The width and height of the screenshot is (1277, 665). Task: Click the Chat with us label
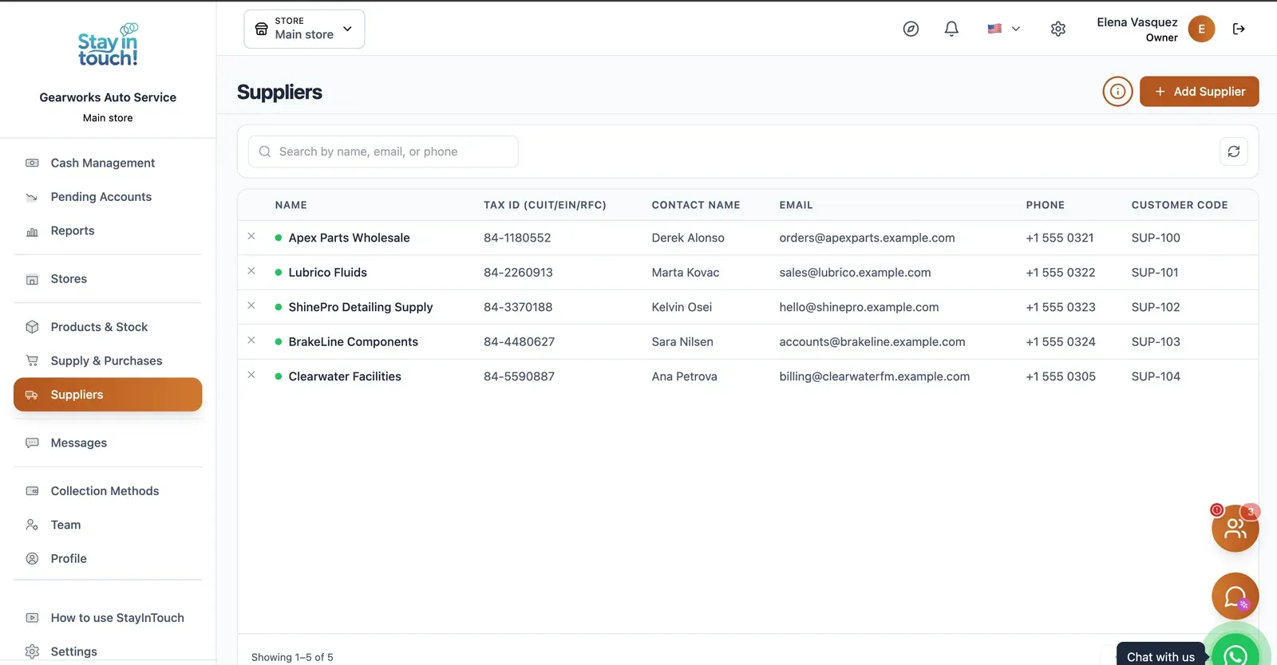point(1160,657)
